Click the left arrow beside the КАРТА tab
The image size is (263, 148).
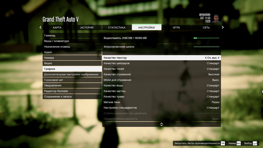pyautogui.click(x=40, y=27)
